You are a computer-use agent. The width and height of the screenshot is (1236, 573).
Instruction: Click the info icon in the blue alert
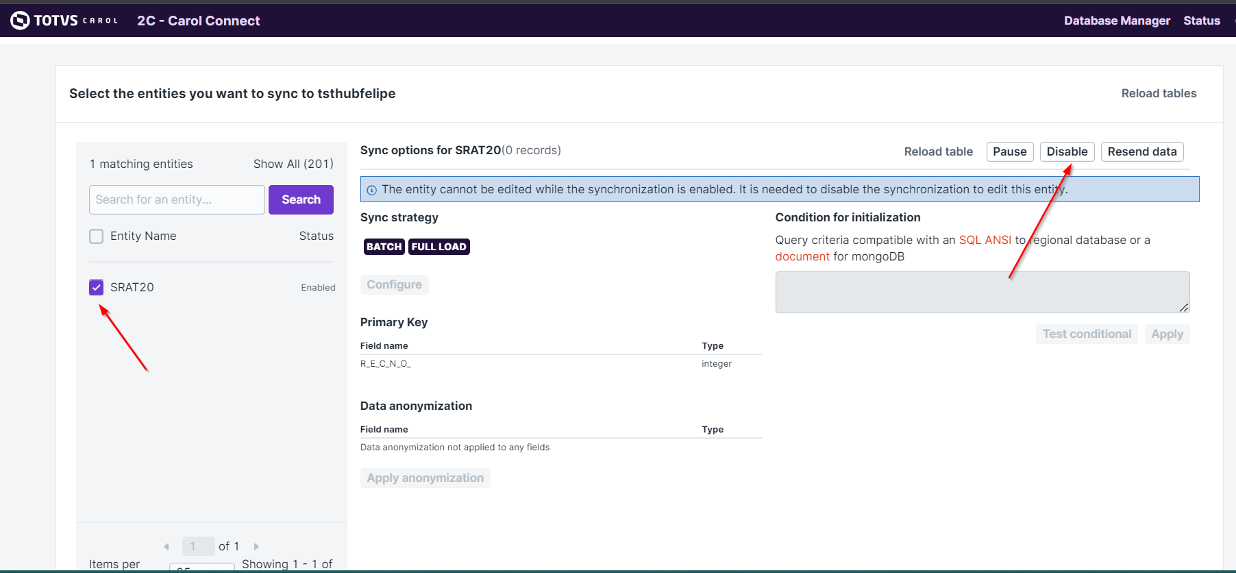tap(371, 190)
